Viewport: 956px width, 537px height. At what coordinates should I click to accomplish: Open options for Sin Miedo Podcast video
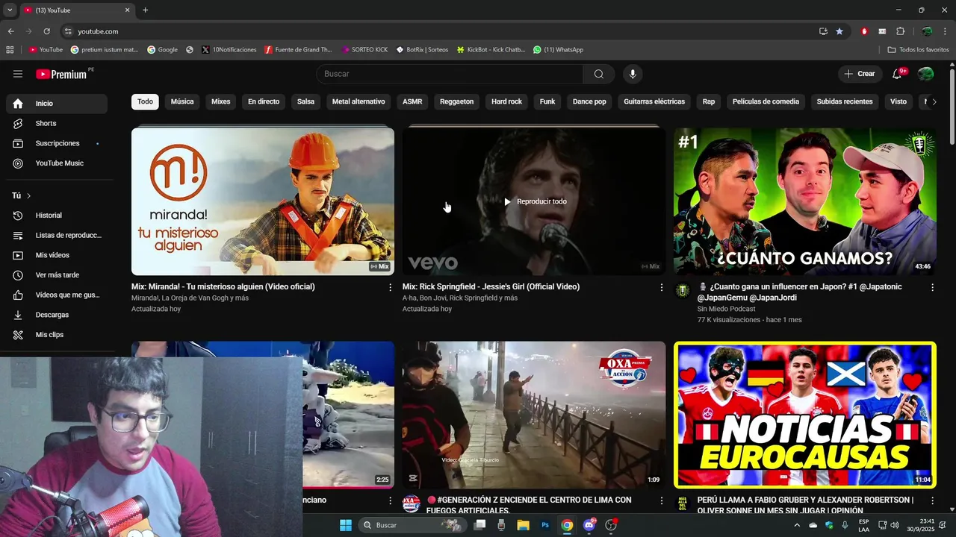[x=932, y=287]
